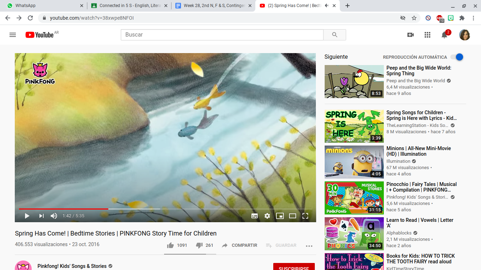This screenshot has height=270, width=481.
Task: Click the address bar URL
Action: 92,18
